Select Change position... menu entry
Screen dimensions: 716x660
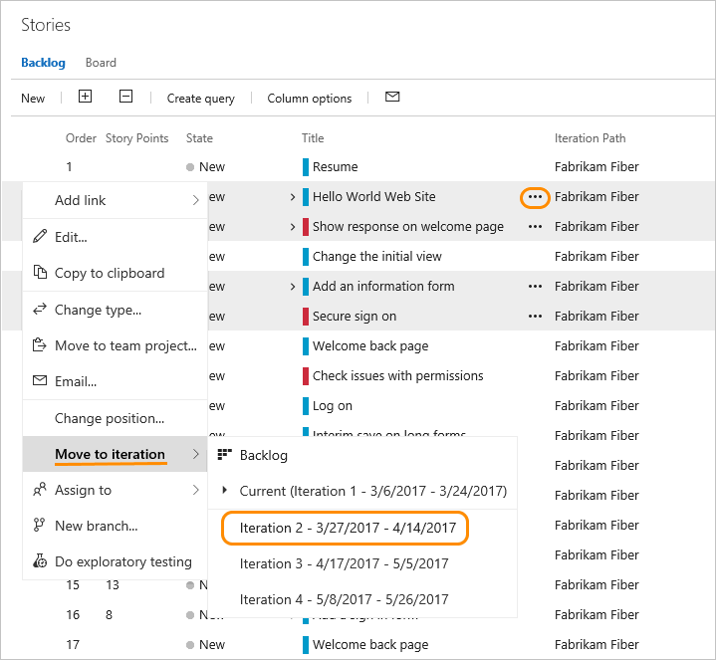(x=116, y=418)
